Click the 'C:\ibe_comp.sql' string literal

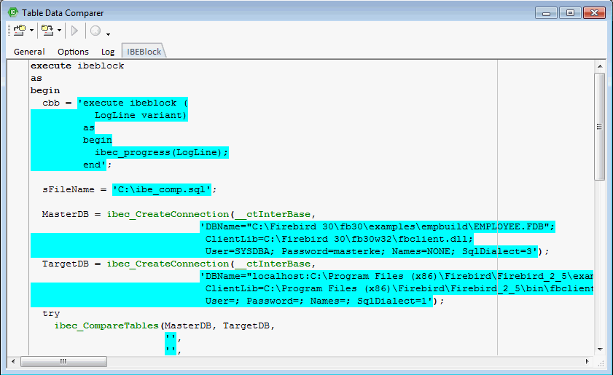tap(162, 189)
